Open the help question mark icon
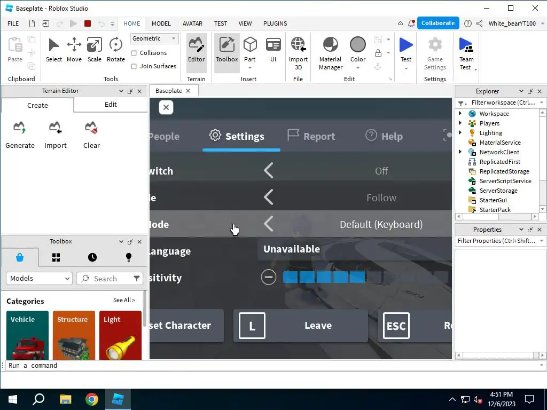This screenshot has width=547, height=410. point(468,23)
